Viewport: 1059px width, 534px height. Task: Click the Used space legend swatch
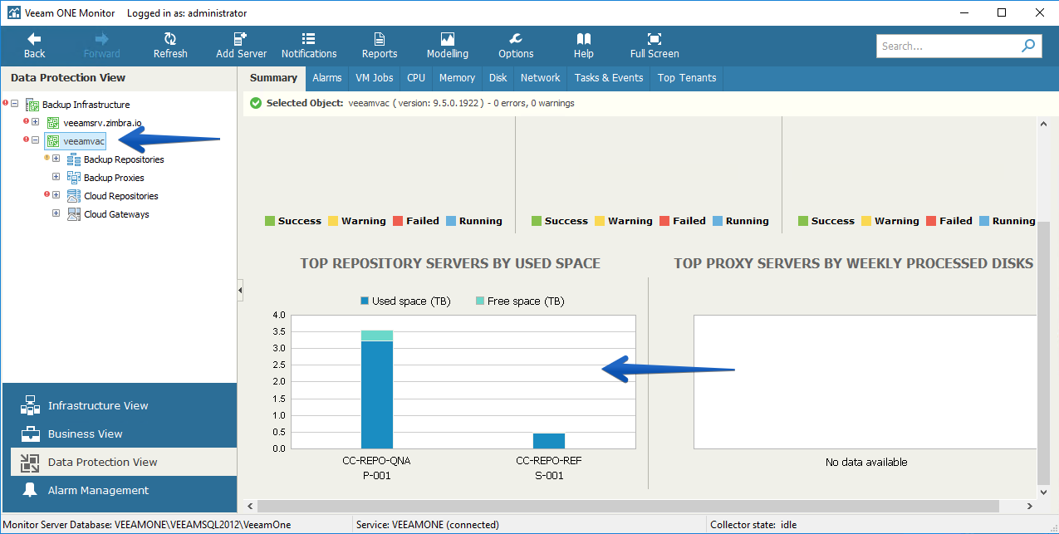tap(365, 301)
